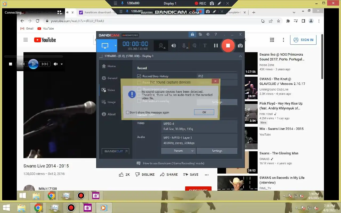Switch to Bandicam's Image tab
This screenshot has width=341, height=213.
point(109,102)
